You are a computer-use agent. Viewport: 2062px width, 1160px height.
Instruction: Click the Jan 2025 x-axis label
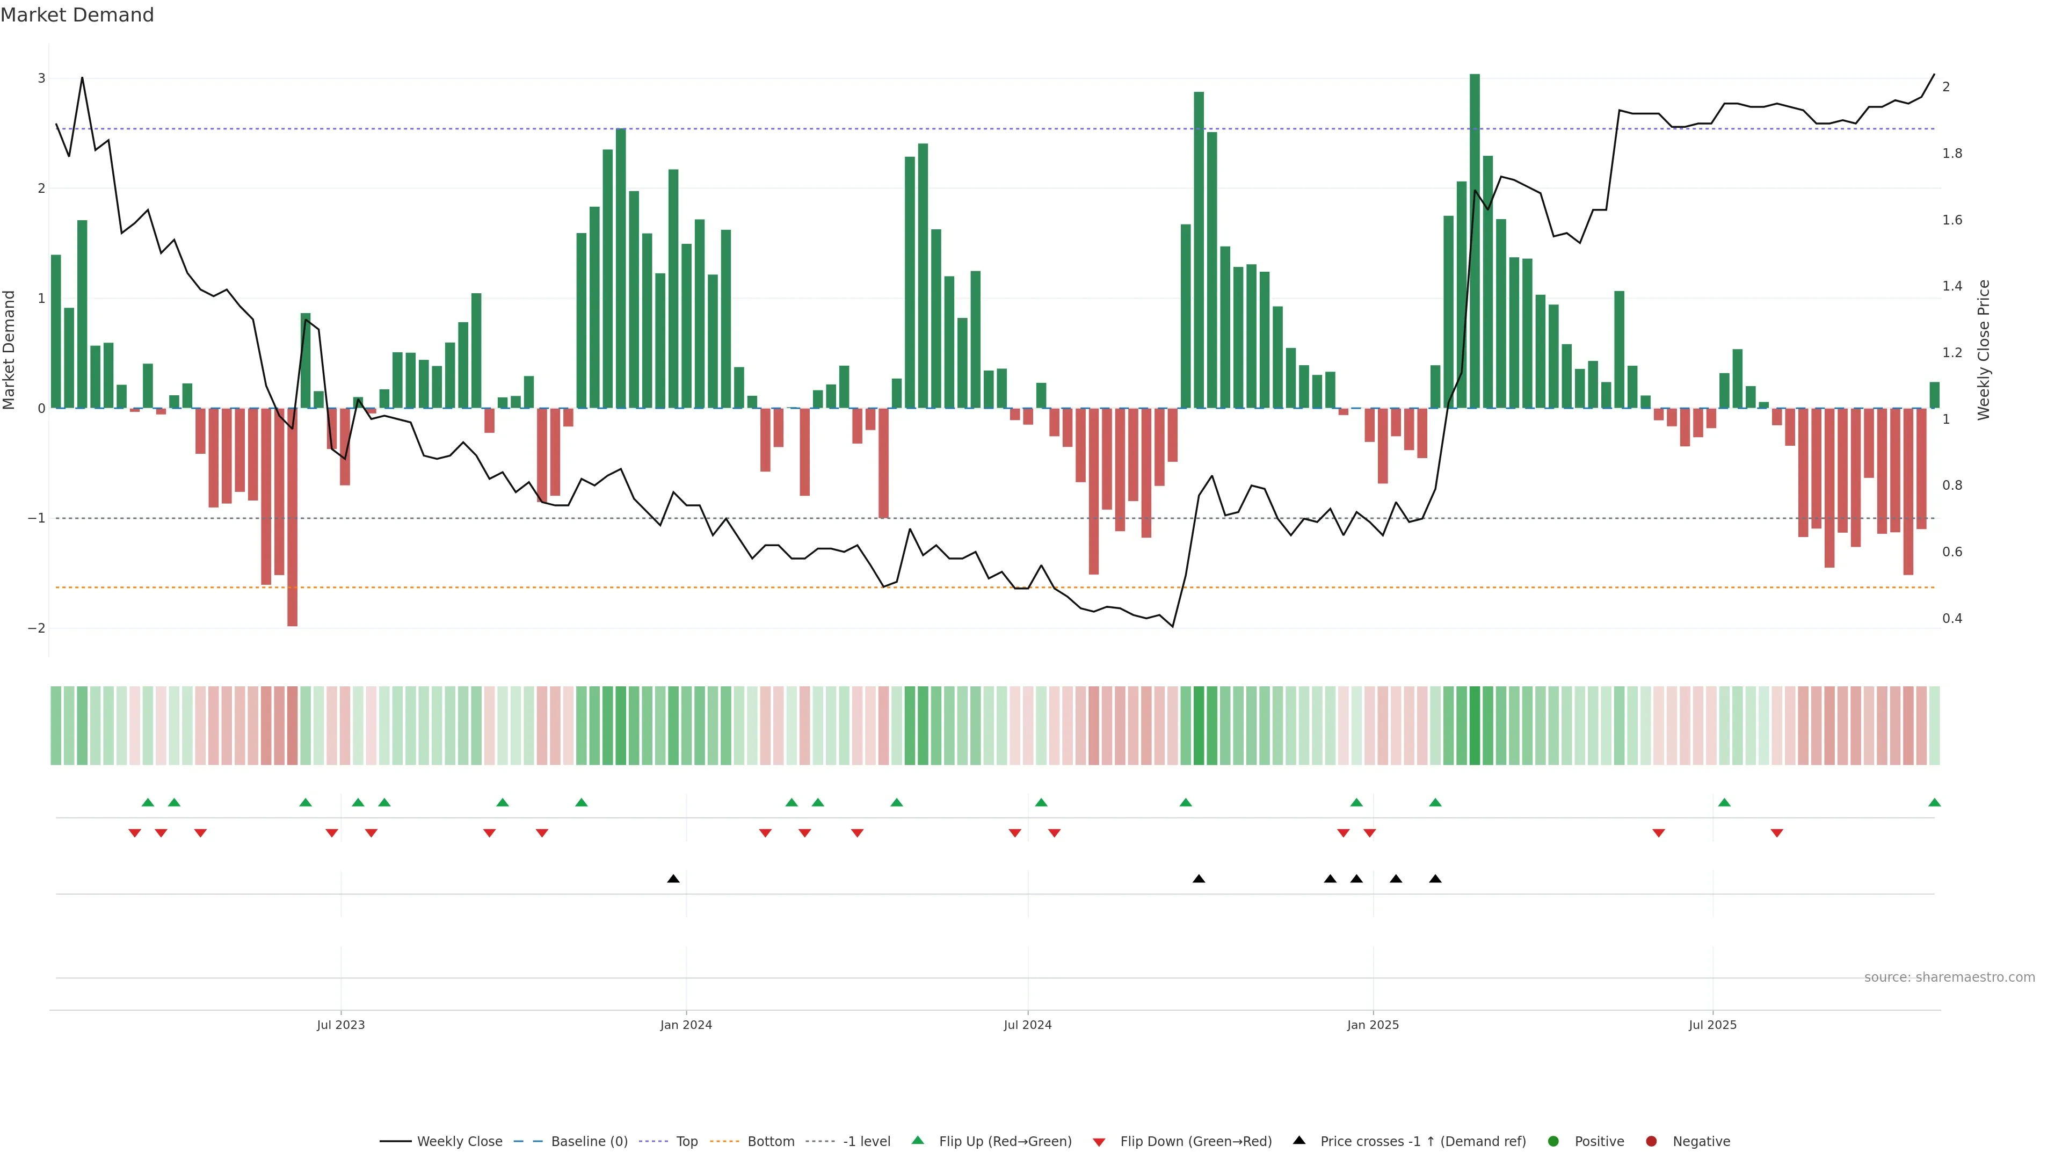(1373, 1025)
